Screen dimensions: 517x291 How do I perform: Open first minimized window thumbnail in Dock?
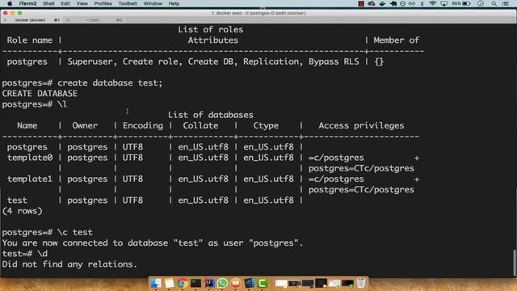click(x=281, y=284)
